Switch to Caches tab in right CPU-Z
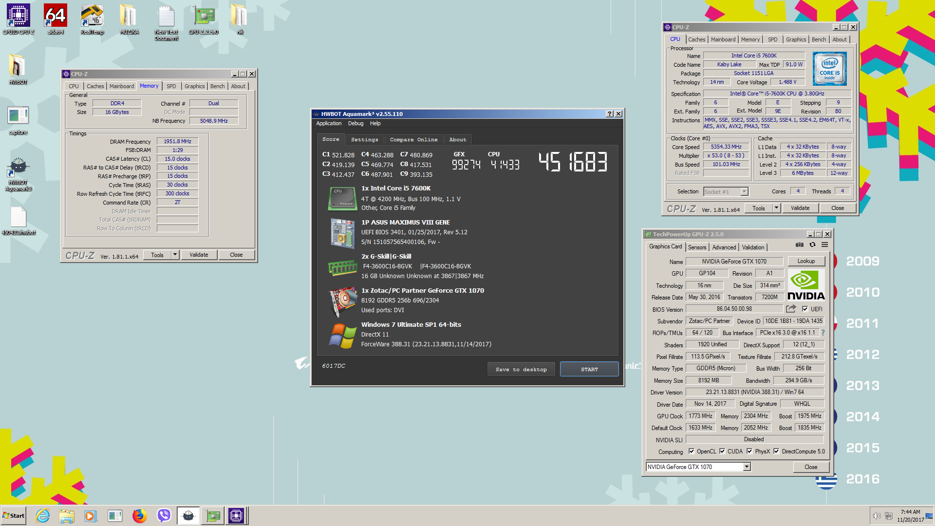This screenshot has height=526, width=935. click(696, 39)
